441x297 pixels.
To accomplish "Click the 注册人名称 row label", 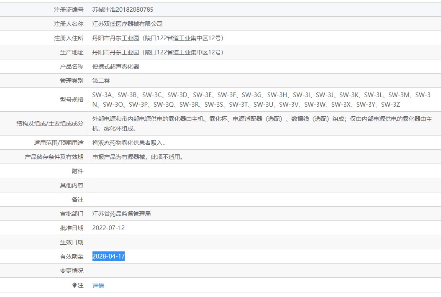I will (x=69, y=24).
